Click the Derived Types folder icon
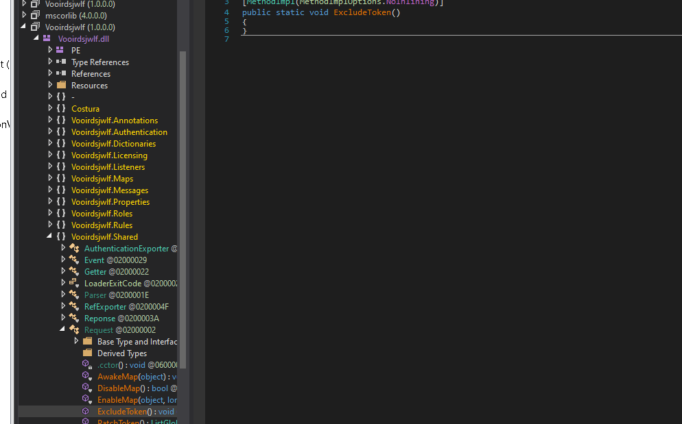 87,352
